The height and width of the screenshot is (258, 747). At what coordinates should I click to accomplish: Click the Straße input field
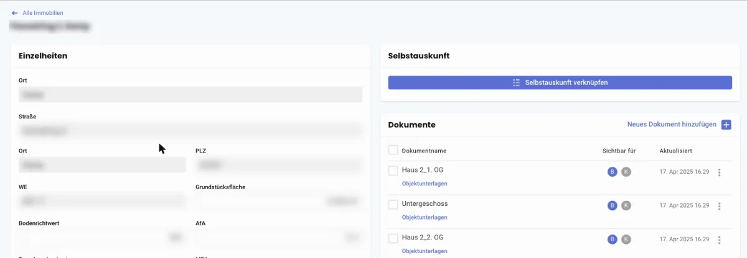(x=190, y=131)
